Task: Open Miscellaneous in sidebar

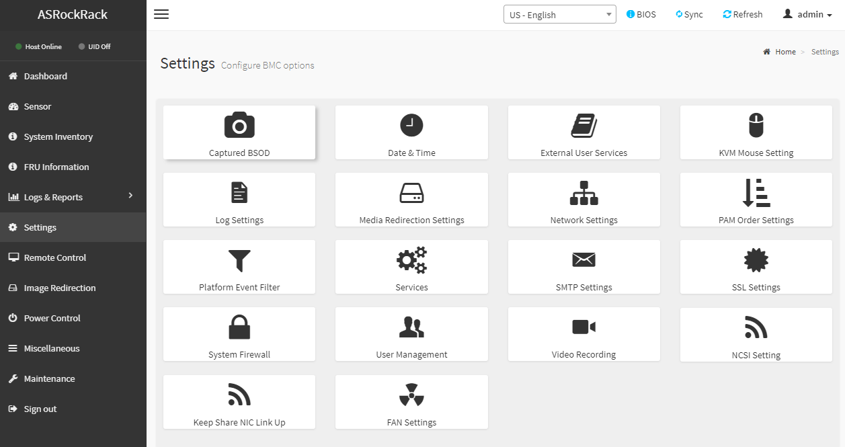Action: coord(73,348)
